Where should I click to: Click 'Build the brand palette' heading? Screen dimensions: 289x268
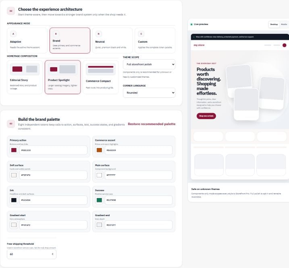coord(39,119)
